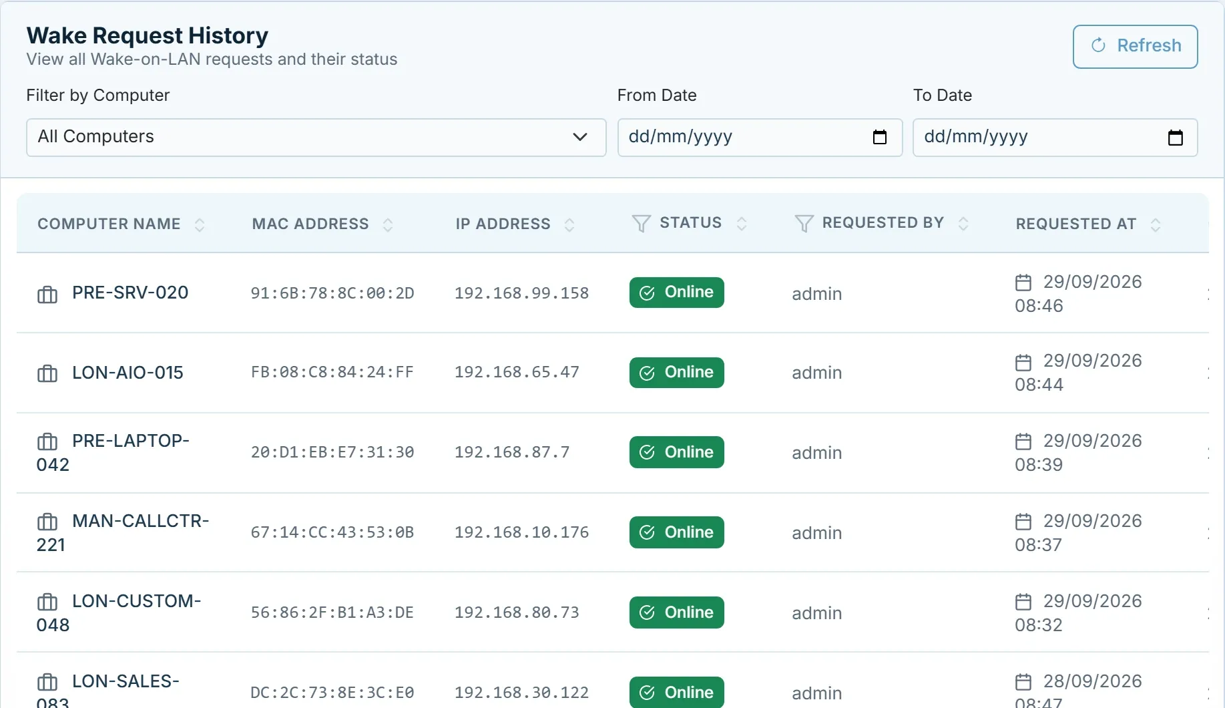
Task: Click admin in the PRE-SRV-020 row
Action: [x=816, y=294]
